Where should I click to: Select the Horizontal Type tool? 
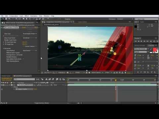point(30,19)
